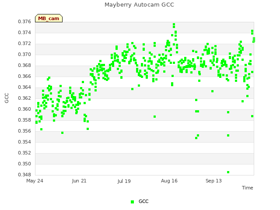Click the green GCC legend swatch
Image resolution: width=280 pixels, height=210 pixels.
[132, 202]
